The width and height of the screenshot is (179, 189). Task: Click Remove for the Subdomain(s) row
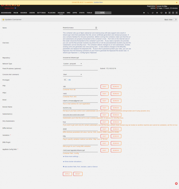(x=116, y=115)
